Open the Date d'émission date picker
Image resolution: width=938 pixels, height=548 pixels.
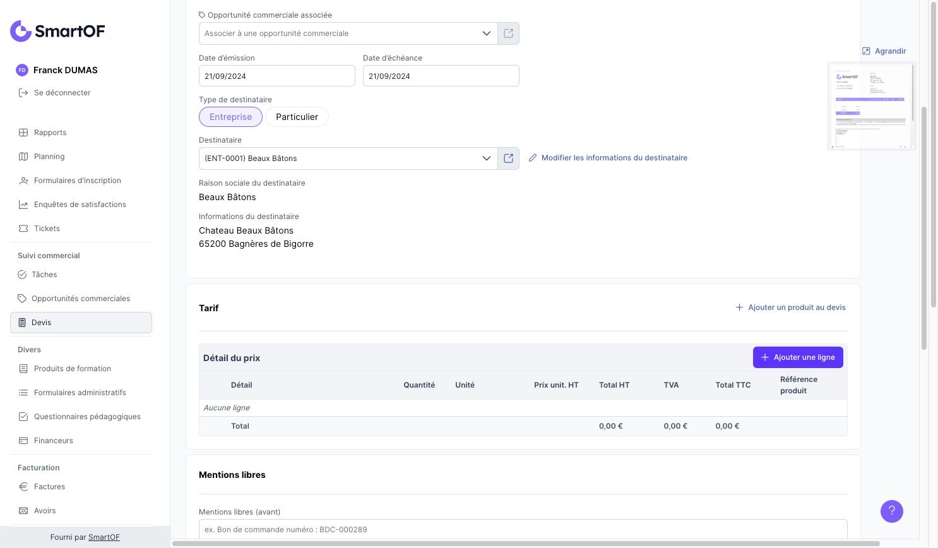click(276, 76)
